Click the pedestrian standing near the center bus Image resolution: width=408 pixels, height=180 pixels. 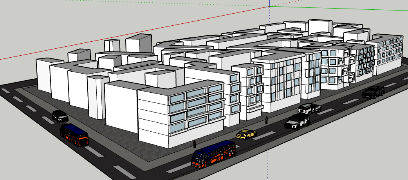pos(195,144)
